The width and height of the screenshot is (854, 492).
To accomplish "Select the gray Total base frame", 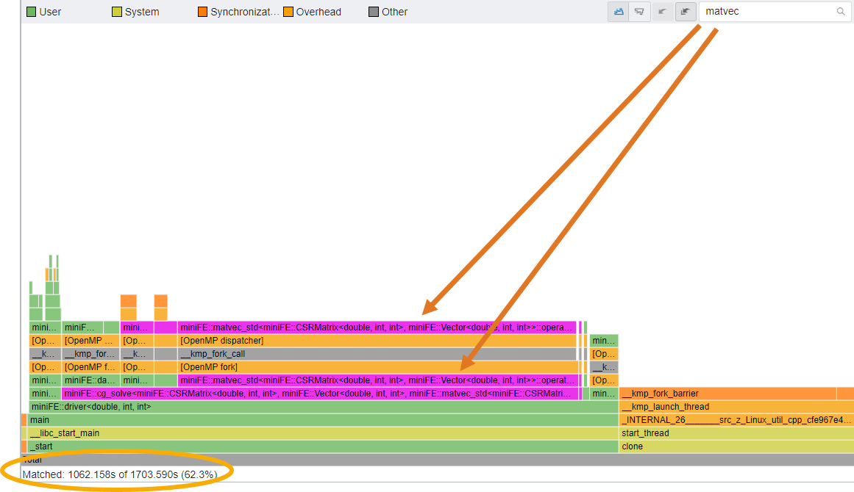I will coord(438,460).
